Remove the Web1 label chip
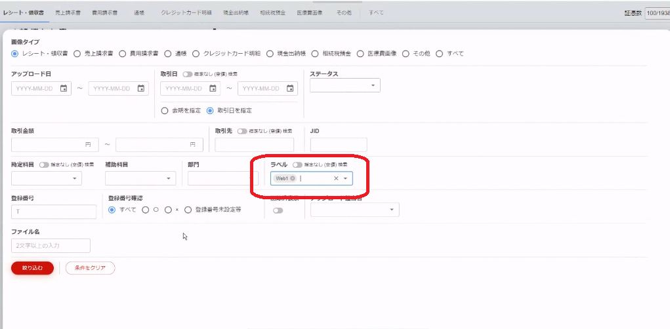The width and height of the screenshot is (670, 329). pos(292,178)
